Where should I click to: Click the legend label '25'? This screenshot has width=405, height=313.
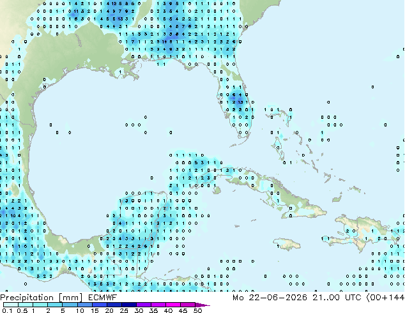pos(124,310)
